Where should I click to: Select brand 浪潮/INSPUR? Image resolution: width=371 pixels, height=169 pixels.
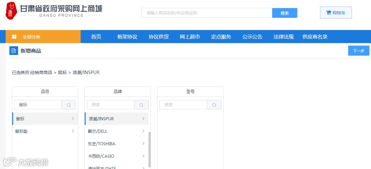[116, 119]
